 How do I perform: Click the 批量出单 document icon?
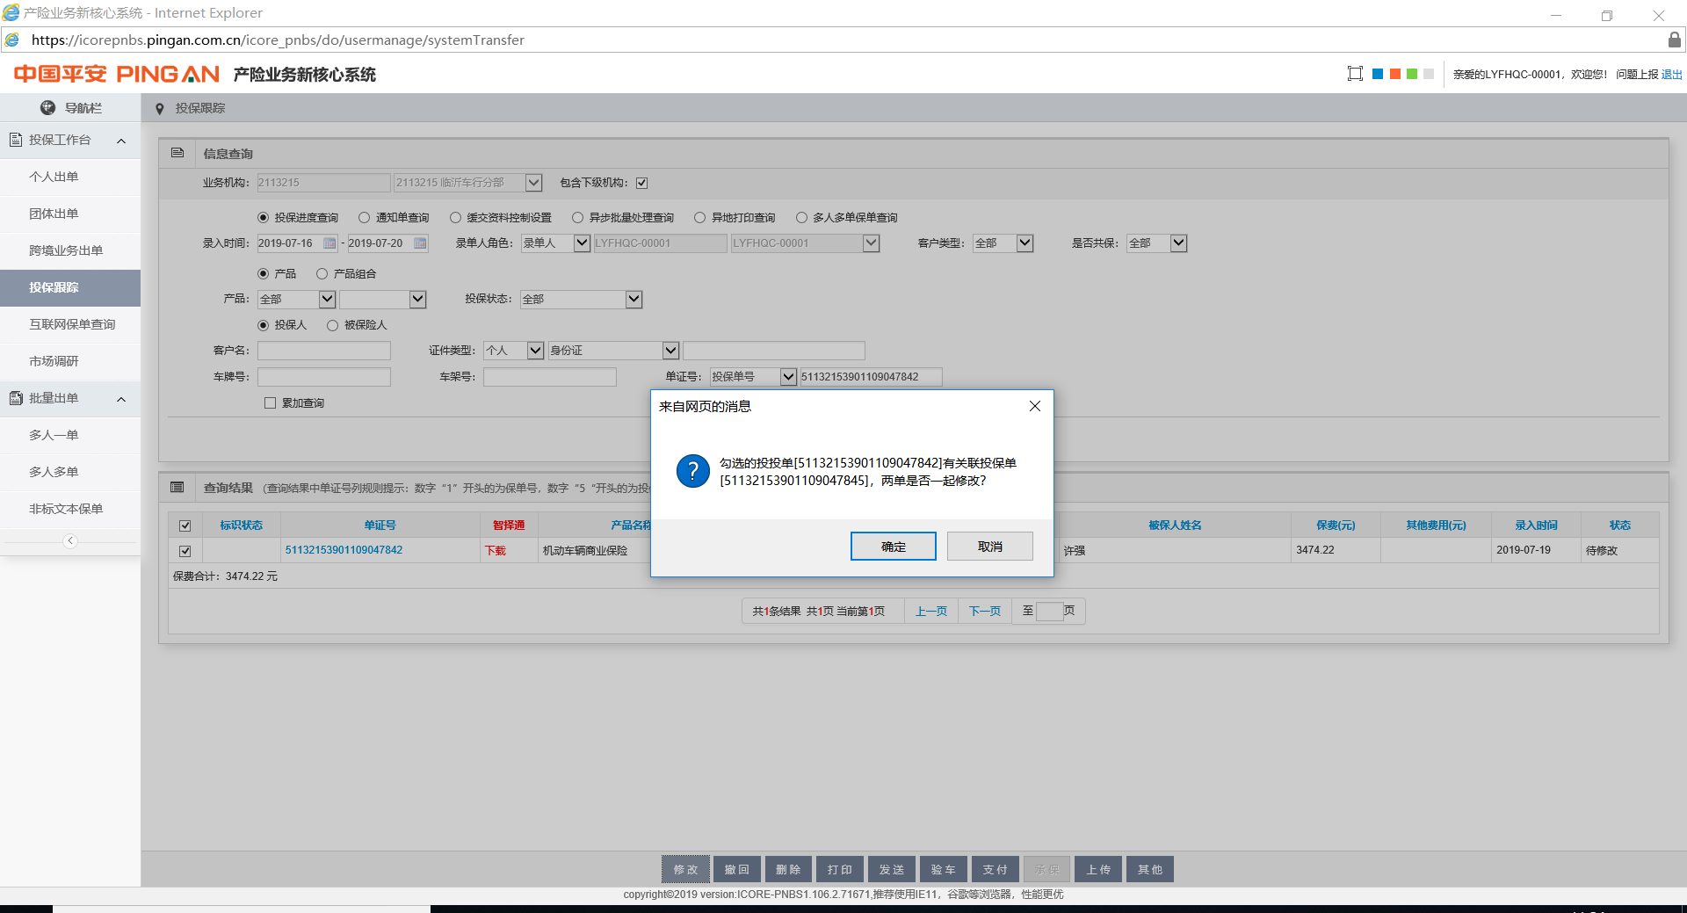(16, 398)
